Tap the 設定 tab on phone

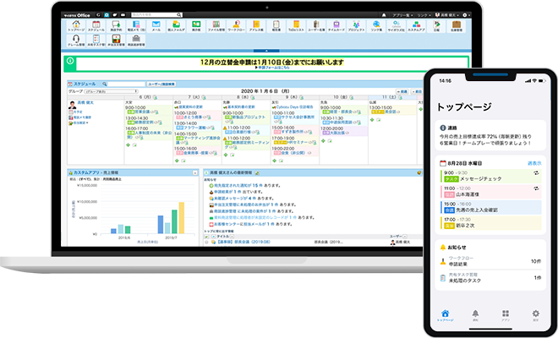pos(533,316)
